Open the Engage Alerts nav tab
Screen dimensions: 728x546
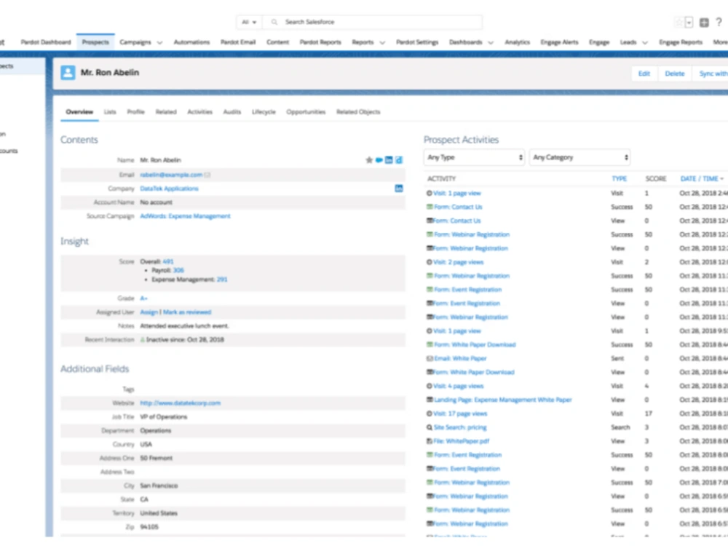pyautogui.click(x=559, y=42)
